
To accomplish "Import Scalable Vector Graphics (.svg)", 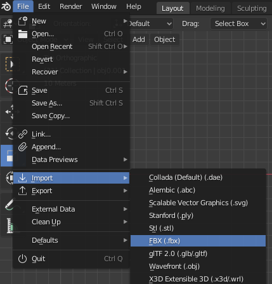I will coord(198,203).
